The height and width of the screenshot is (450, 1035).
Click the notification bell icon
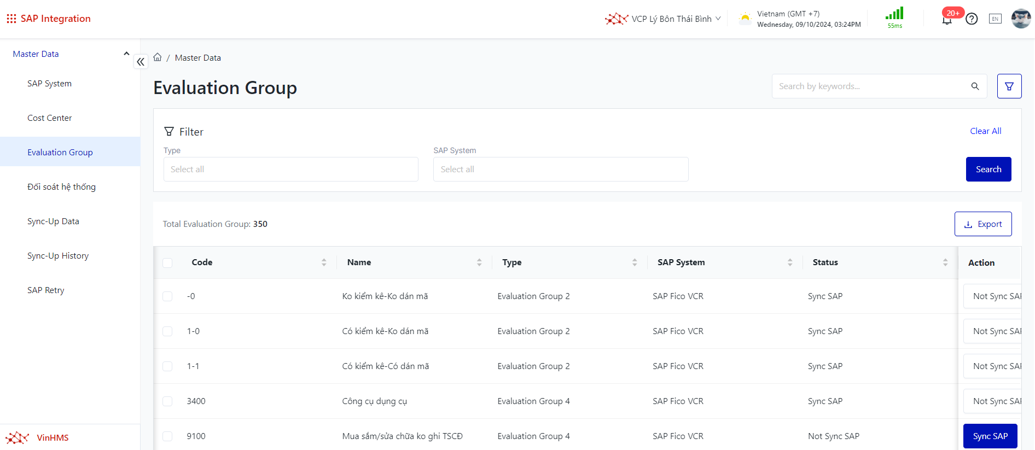pos(947,20)
